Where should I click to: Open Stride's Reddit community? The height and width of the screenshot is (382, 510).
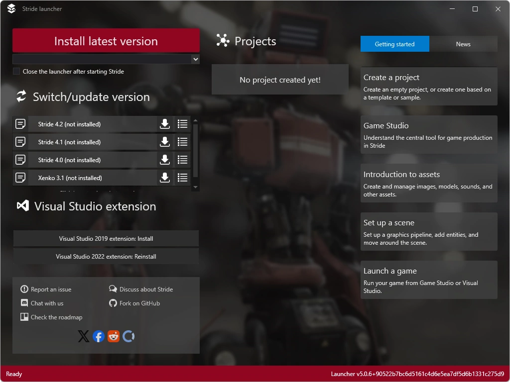click(x=113, y=336)
